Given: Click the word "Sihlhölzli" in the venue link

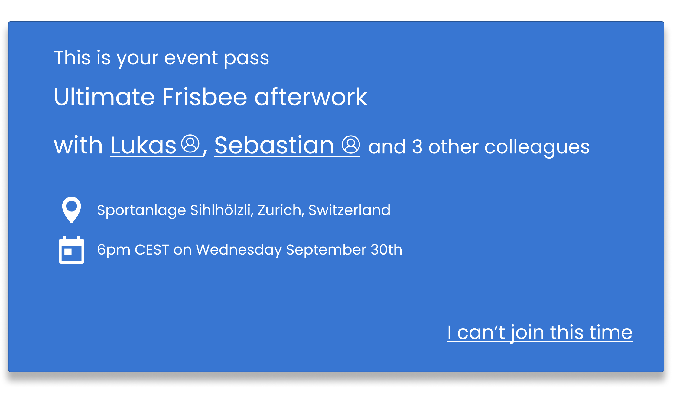Looking at the screenshot, I should click(222, 210).
